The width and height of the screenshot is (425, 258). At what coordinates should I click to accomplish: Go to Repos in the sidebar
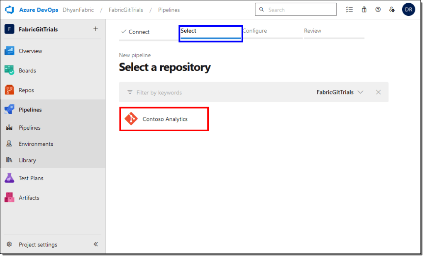click(26, 90)
